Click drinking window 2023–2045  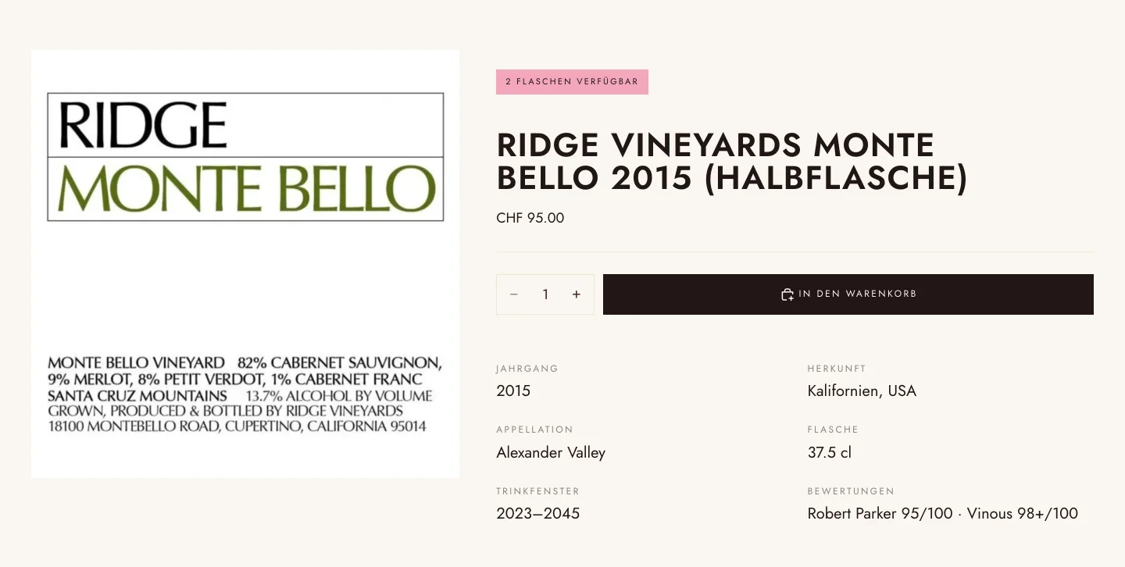538,514
